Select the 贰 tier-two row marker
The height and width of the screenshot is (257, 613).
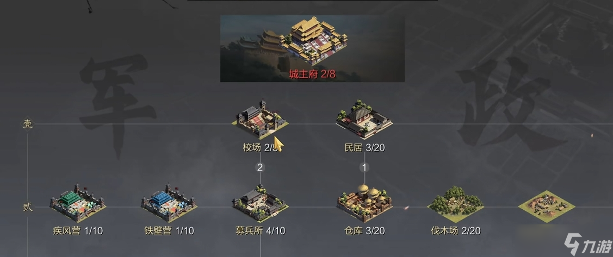click(x=27, y=208)
